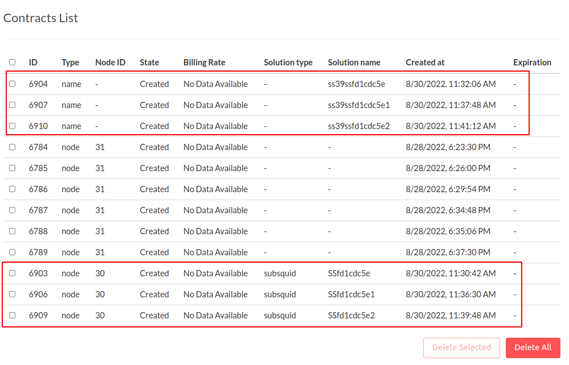The width and height of the screenshot is (569, 365).
Task: Select the checkbox for contract 6907
Action: tap(12, 105)
